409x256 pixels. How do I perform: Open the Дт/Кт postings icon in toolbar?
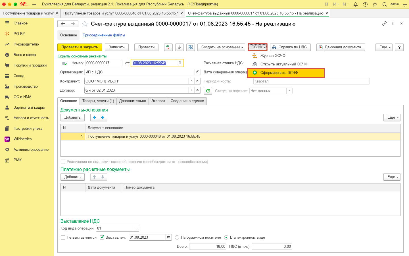pyautogui.click(x=168, y=47)
